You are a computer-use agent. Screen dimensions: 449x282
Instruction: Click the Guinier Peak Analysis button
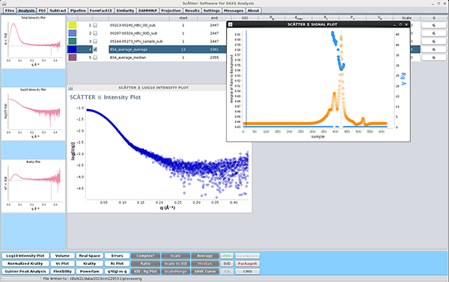[25, 272]
